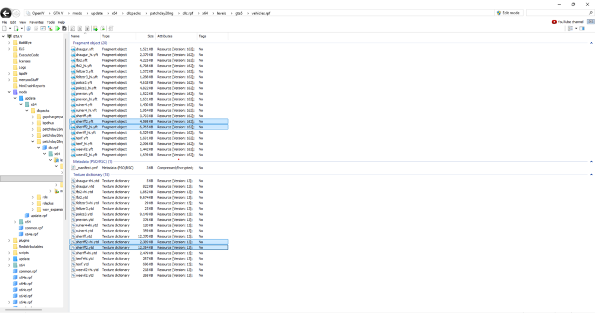Click the dlcpacks breadcrumb segment
This screenshot has height=313, width=595.
click(133, 13)
